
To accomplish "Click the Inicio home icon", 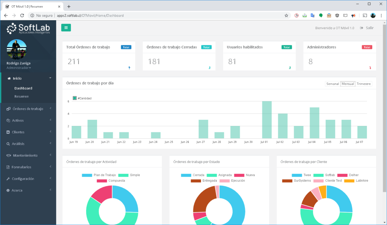I will (9, 78).
